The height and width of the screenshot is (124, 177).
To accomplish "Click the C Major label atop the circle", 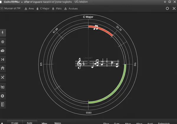I will tap(88, 17).
